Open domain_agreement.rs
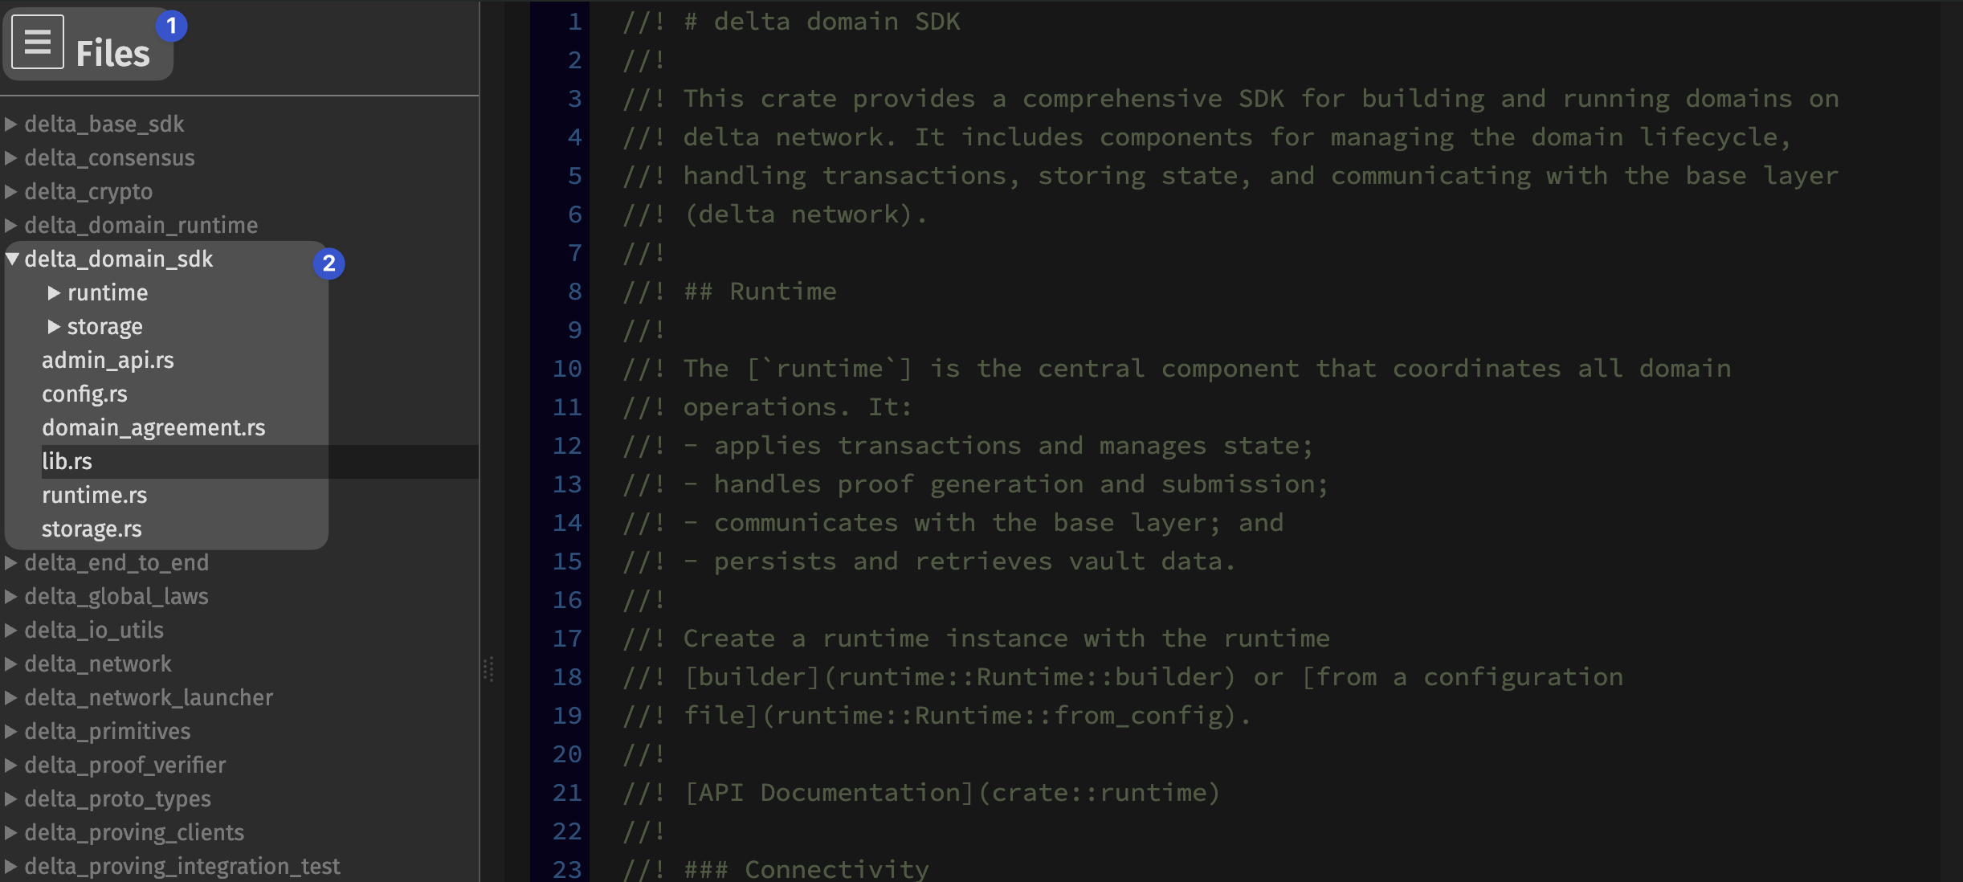Screen dimensions: 1963x882 (x=153, y=427)
